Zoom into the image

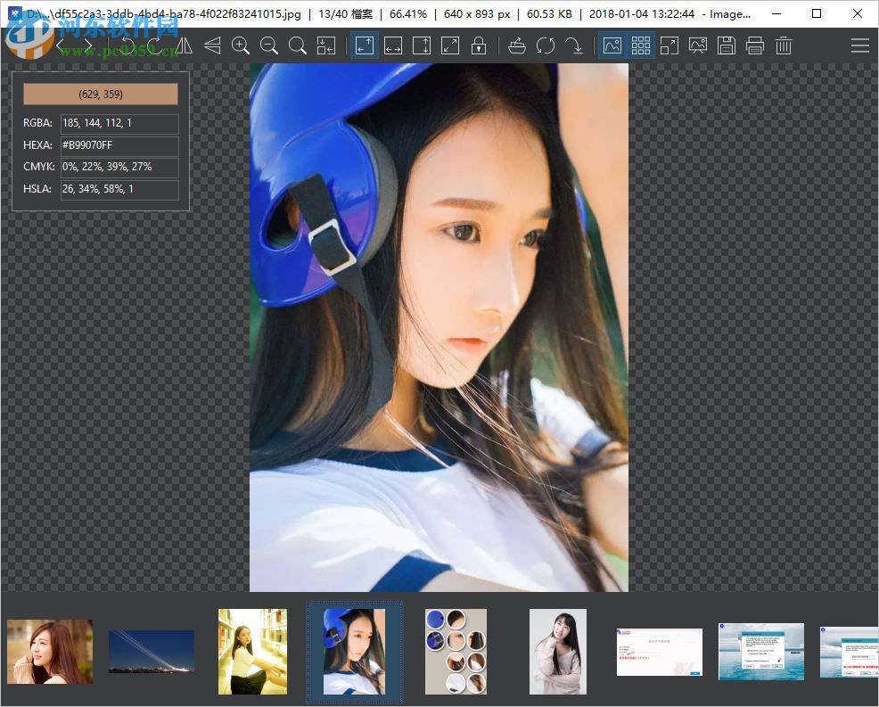[241, 45]
